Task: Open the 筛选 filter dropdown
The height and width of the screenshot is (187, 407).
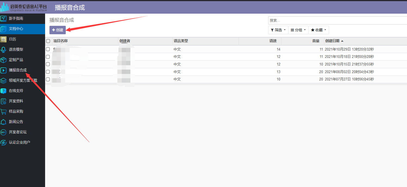Action: coord(278,30)
